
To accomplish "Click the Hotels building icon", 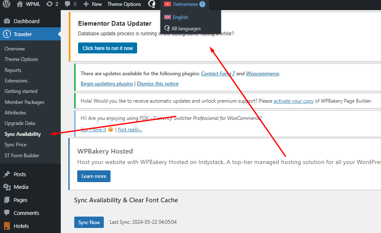I will click(x=7, y=226).
